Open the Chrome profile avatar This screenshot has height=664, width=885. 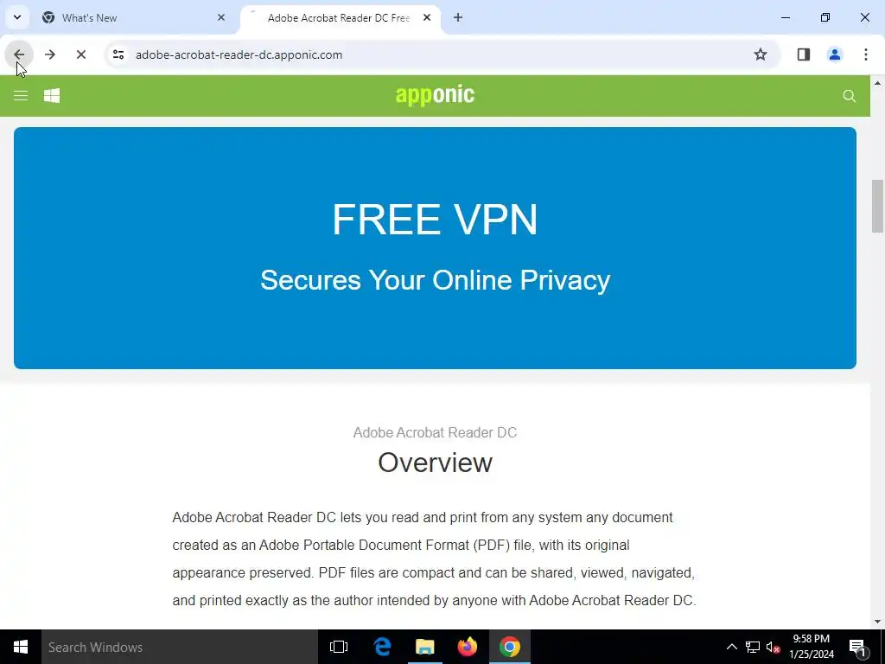[834, 54]
